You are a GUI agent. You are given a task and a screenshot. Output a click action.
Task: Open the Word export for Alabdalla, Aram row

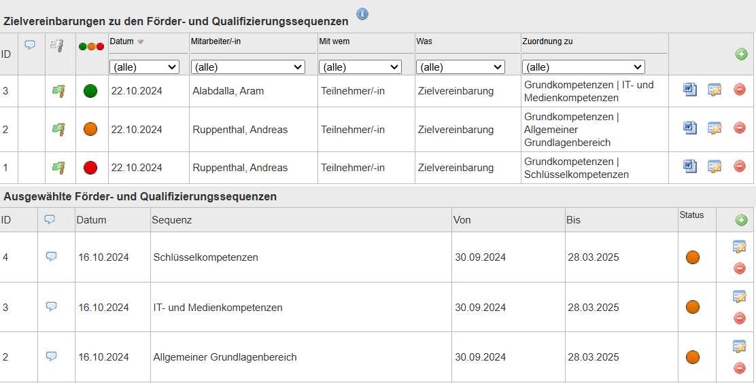tap(690, 89)
